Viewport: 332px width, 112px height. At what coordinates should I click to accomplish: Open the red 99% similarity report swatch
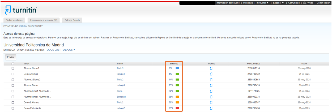coord(177,108)
